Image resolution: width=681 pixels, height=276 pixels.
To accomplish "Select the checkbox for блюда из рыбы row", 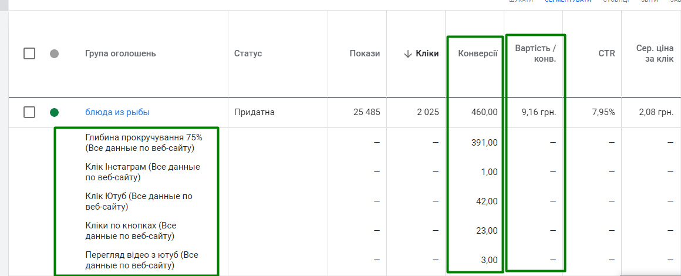I will point(29,112).
